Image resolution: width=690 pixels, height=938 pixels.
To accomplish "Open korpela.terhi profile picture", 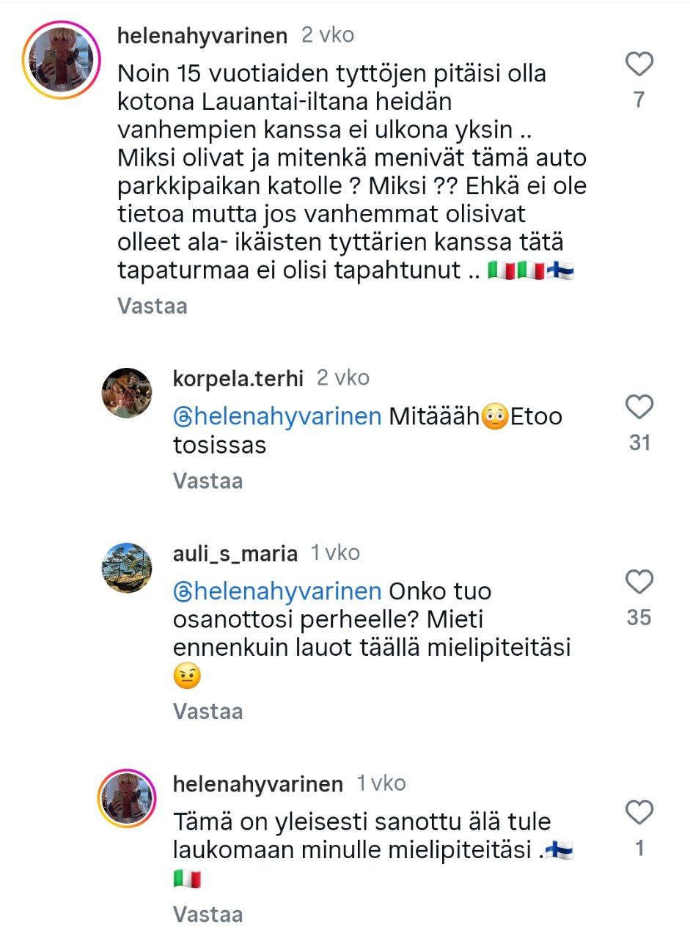I will point(126,394).
